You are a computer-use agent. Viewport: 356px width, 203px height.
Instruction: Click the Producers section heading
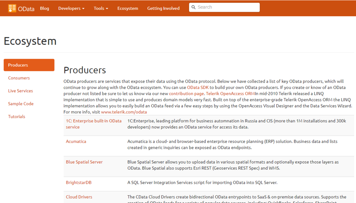coord(85,70)
